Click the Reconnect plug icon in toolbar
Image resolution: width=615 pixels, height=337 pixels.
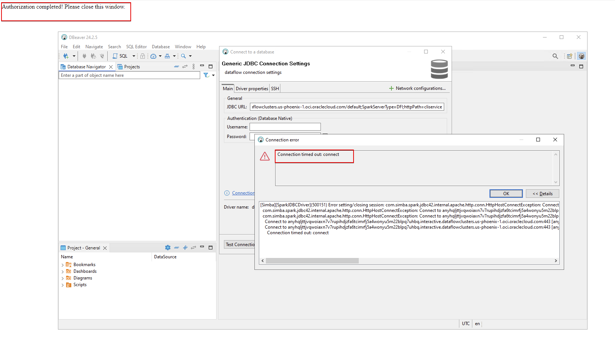(93, 56)
